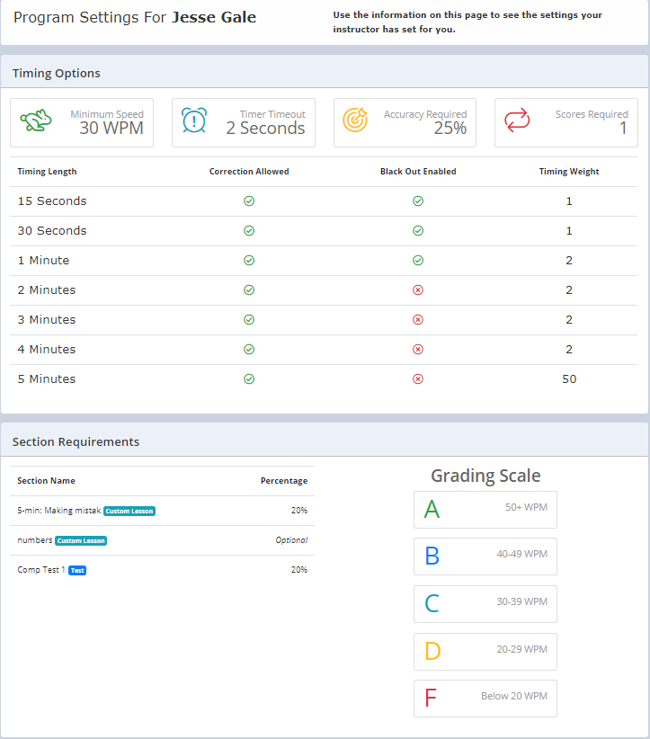
Task: Click Custom Lesson badge beside numbers
Action: pos(81,541)
